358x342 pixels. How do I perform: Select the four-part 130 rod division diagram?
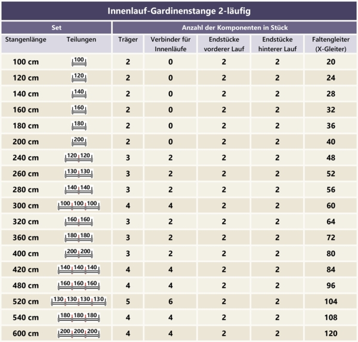click(79, 300)
